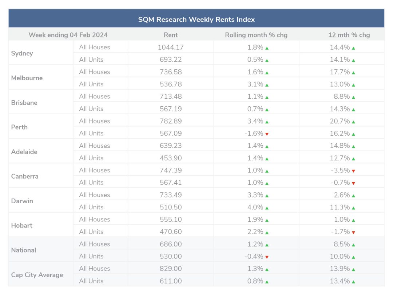Select the National row label

[x=24, y=250]
